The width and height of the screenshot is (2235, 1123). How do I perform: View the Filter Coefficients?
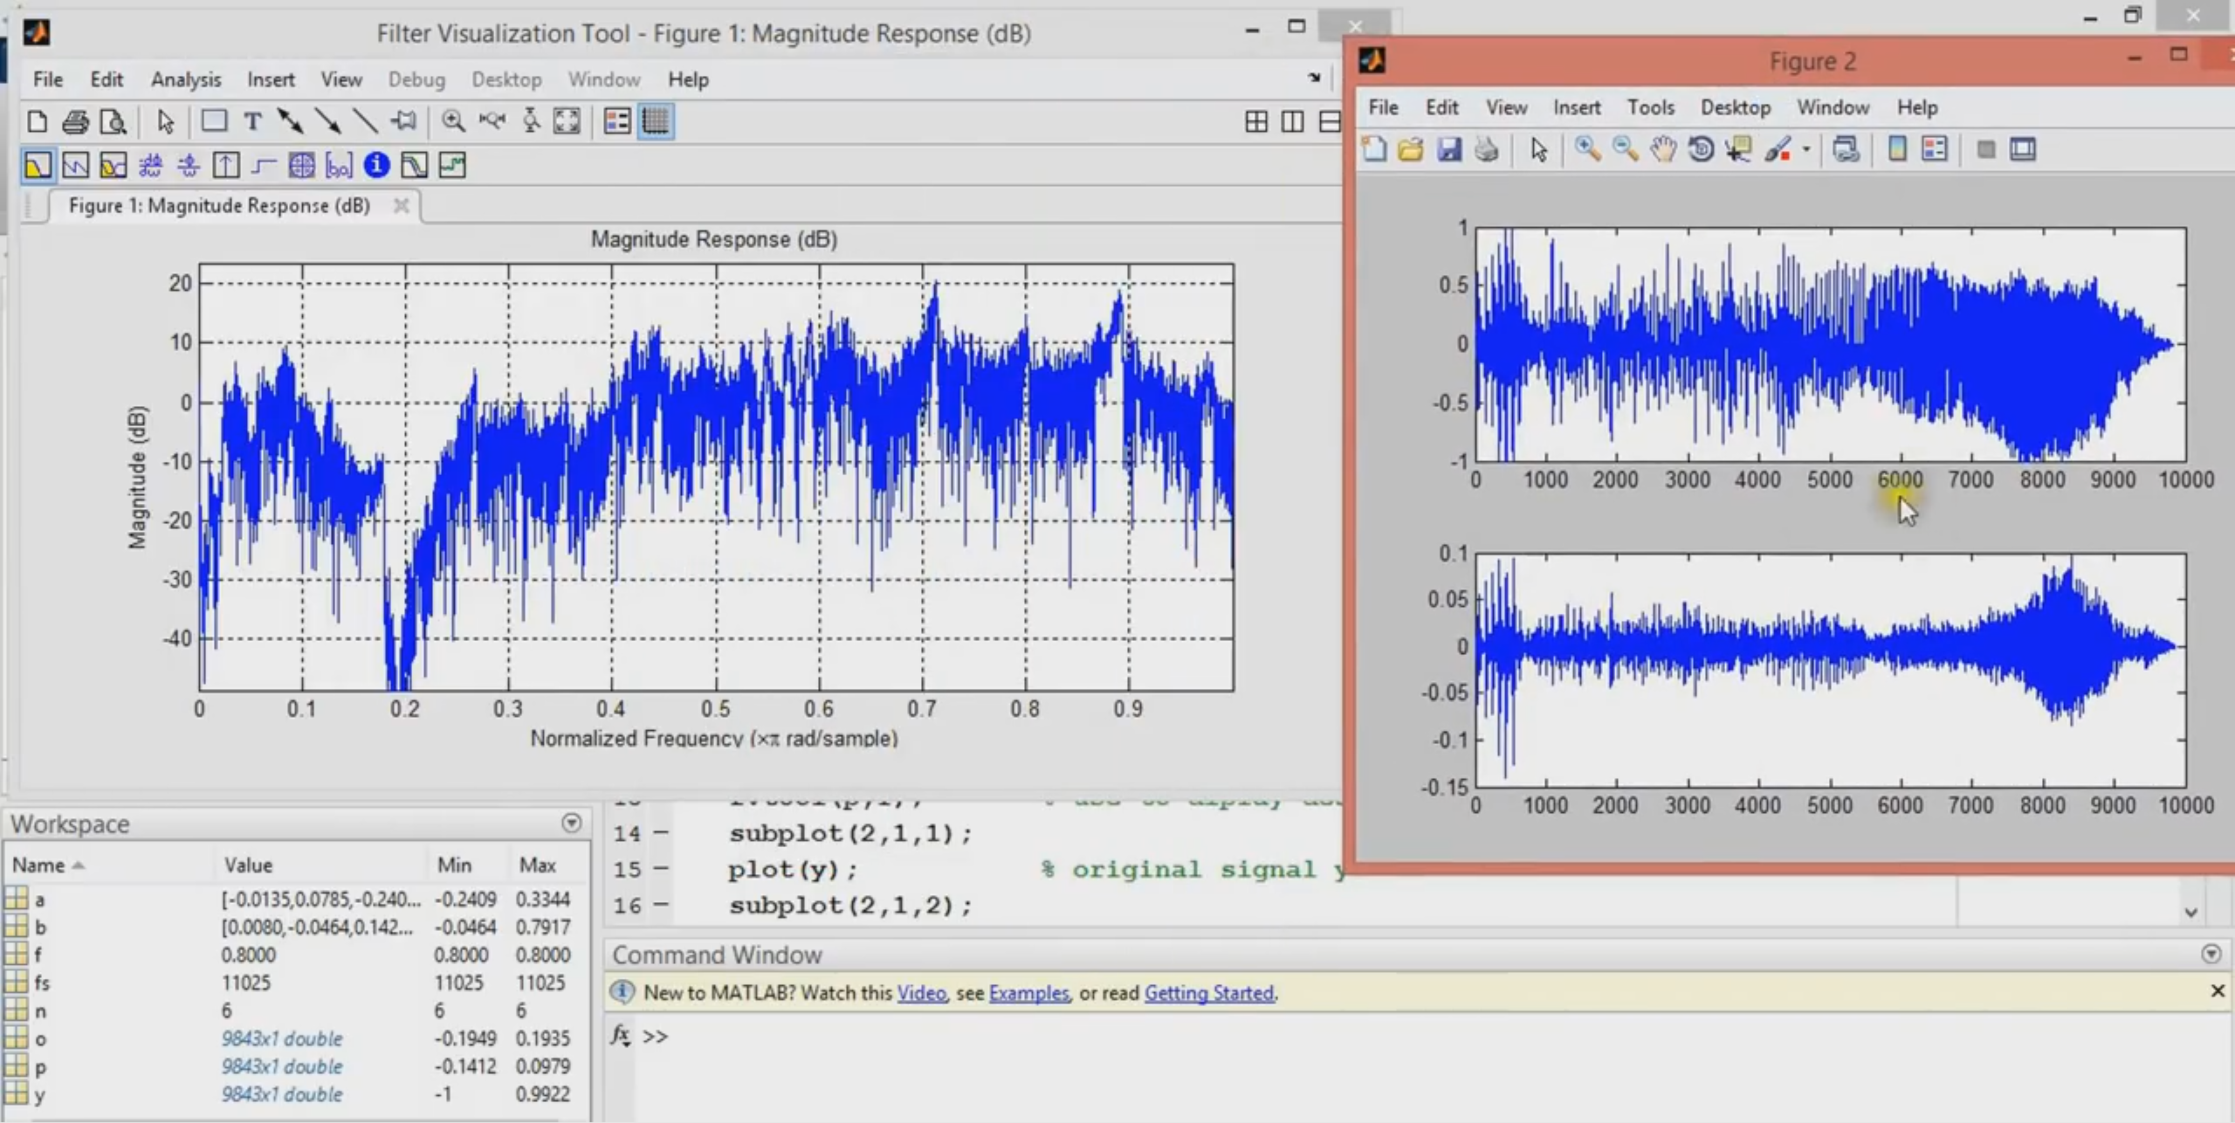(339, 165)
